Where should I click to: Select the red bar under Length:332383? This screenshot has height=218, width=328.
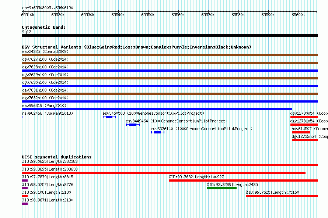[170, 165]
